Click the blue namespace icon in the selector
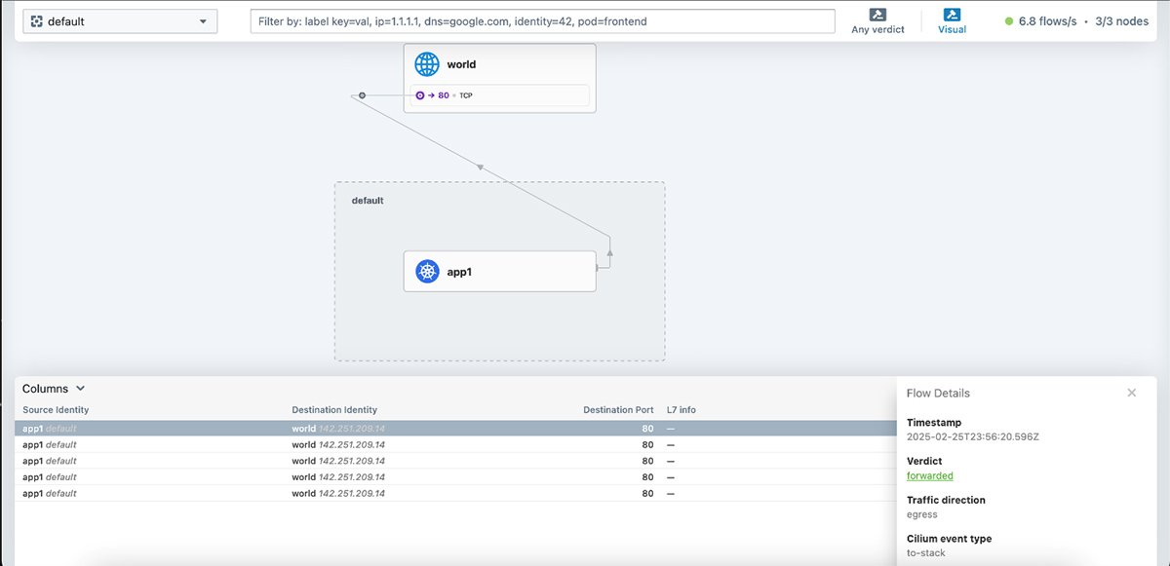1170x566 pixels. (x=36, y=19)
